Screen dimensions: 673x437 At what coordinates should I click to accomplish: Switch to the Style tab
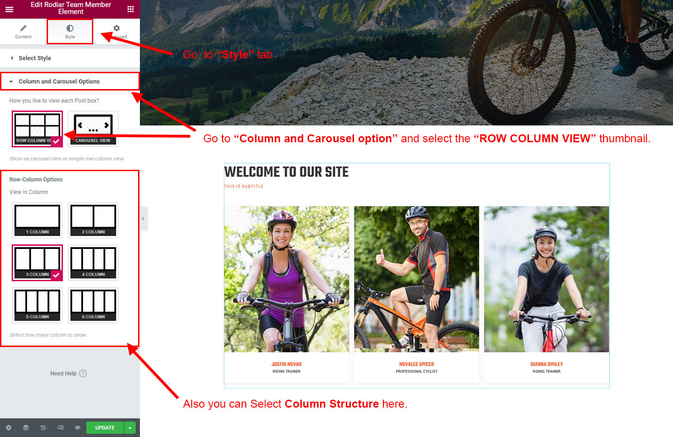click(x=70, y=32)
